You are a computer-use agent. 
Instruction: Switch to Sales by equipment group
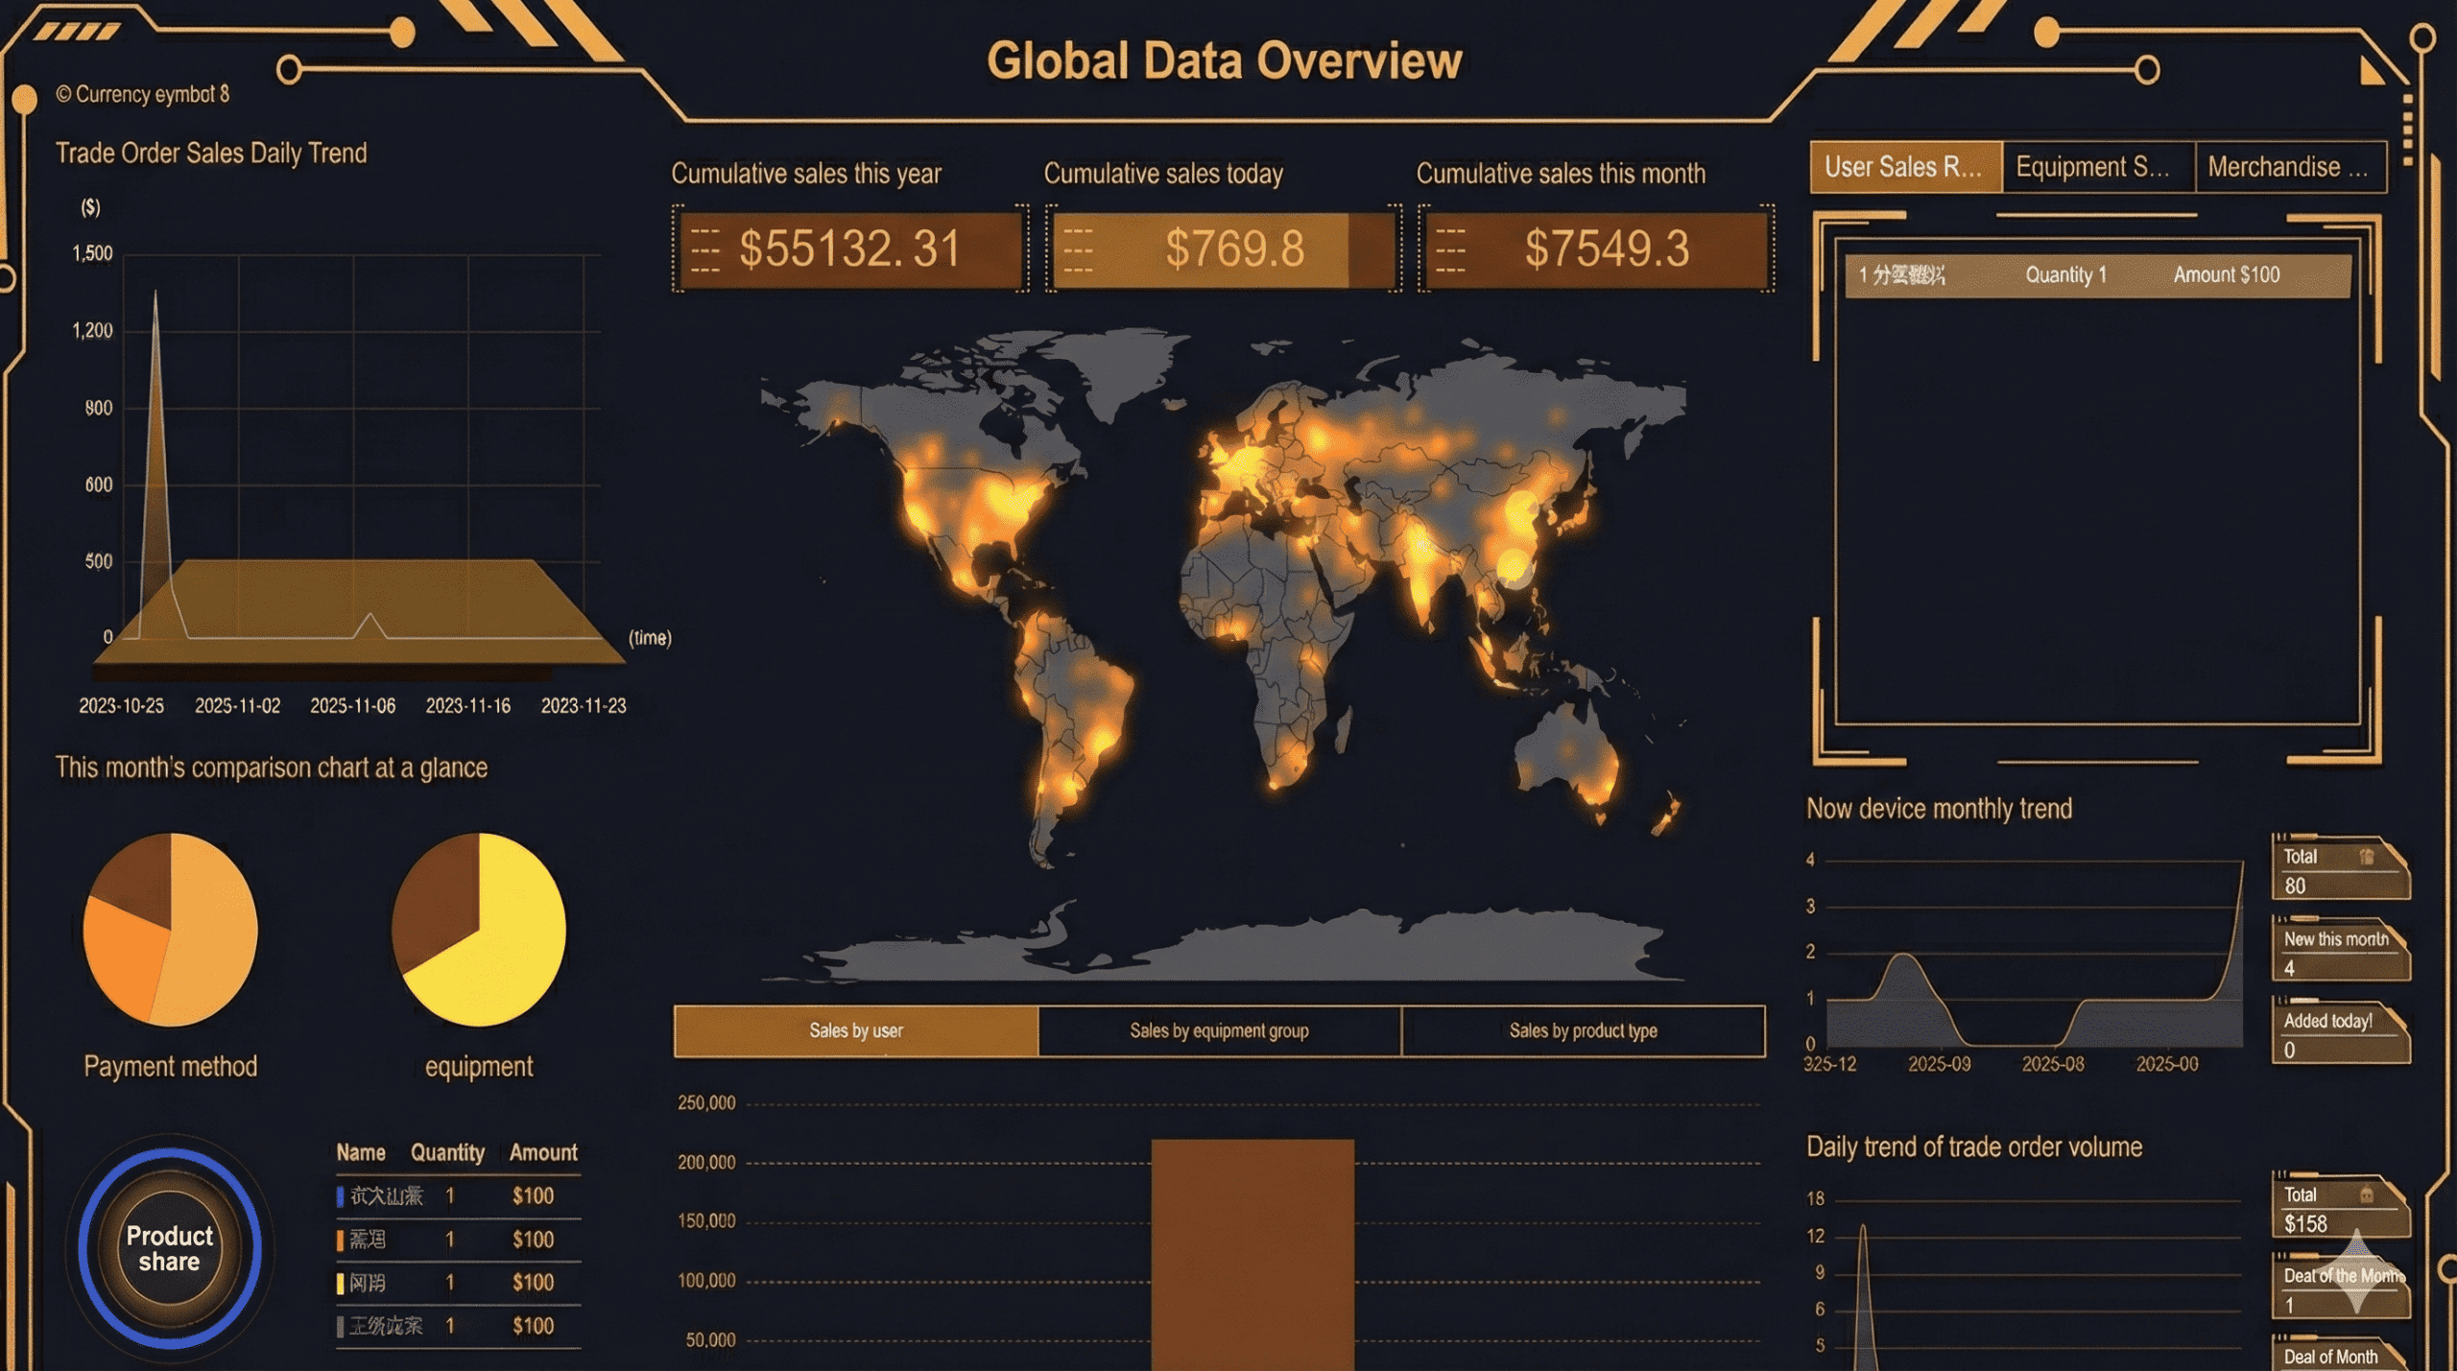pyautogui.click(x=1219, y=1031)
